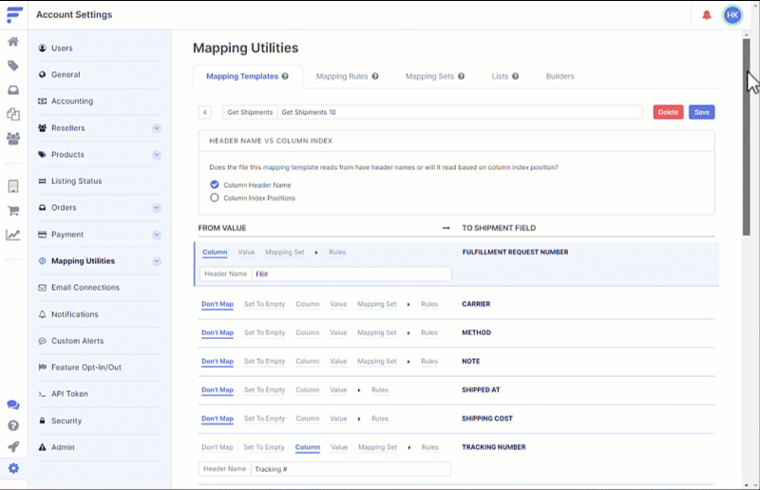Switch to the Mapping Rules tab

coord(342,76)
